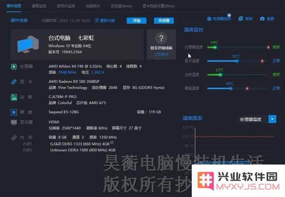Screen dimensions: 285x197
Task: Click the 硬件信息 section heading
Action: (x=19, y=20)
